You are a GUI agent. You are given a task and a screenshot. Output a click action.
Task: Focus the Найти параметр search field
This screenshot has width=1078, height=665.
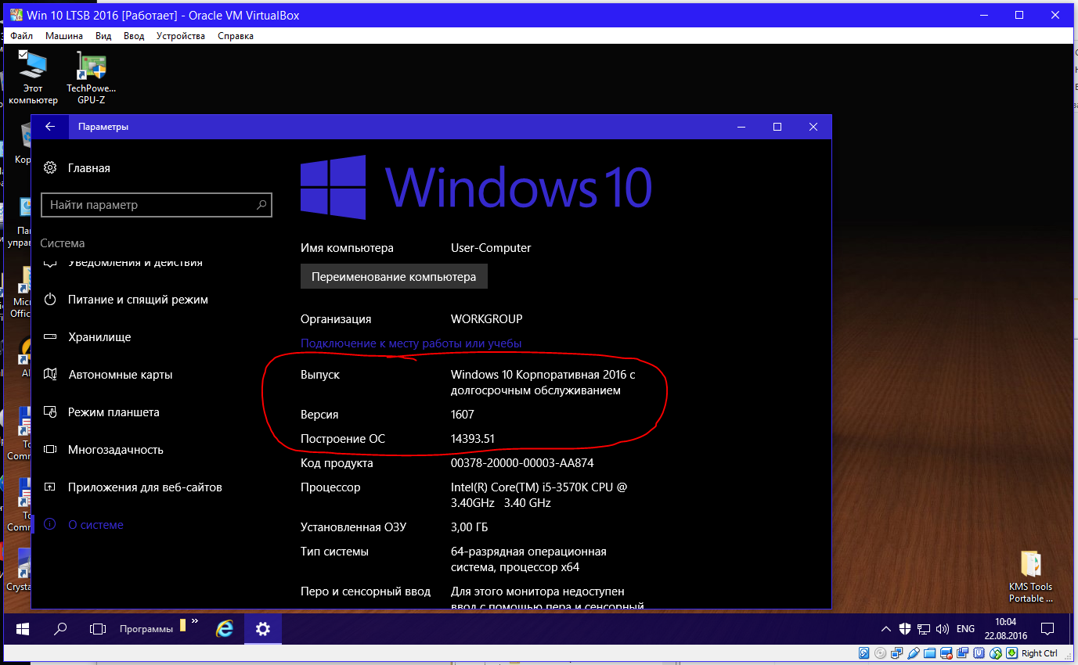click(x=157, y=205)
